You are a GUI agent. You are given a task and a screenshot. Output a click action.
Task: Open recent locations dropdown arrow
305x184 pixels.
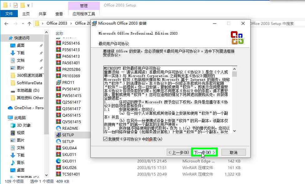[x=23, y=24]
